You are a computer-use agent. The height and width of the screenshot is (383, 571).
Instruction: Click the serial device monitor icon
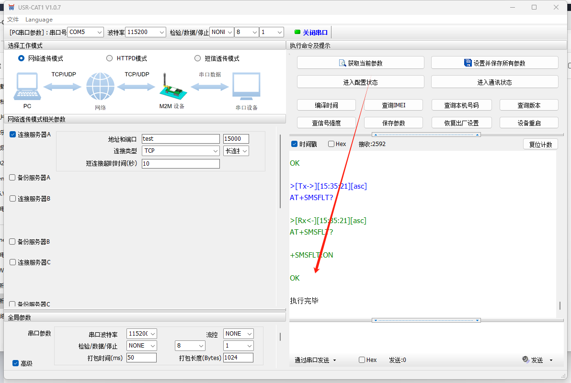click(246, 87)
